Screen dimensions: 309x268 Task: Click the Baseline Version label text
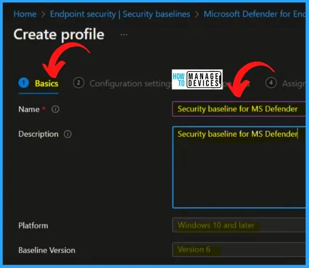(x=47, y=250)
